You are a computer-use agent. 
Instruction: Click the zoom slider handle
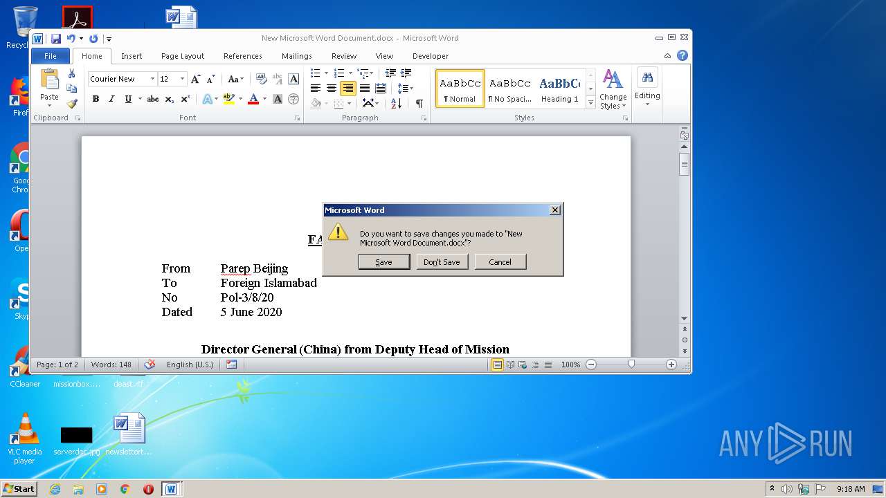tap(631, 364)
